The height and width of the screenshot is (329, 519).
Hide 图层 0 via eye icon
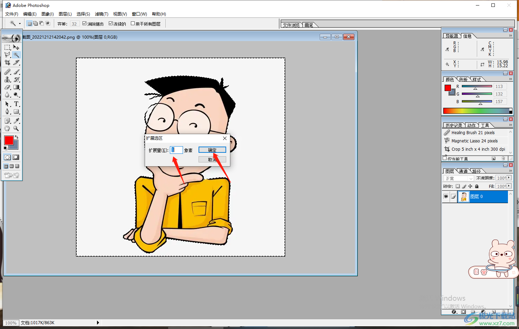click(446, 197)
